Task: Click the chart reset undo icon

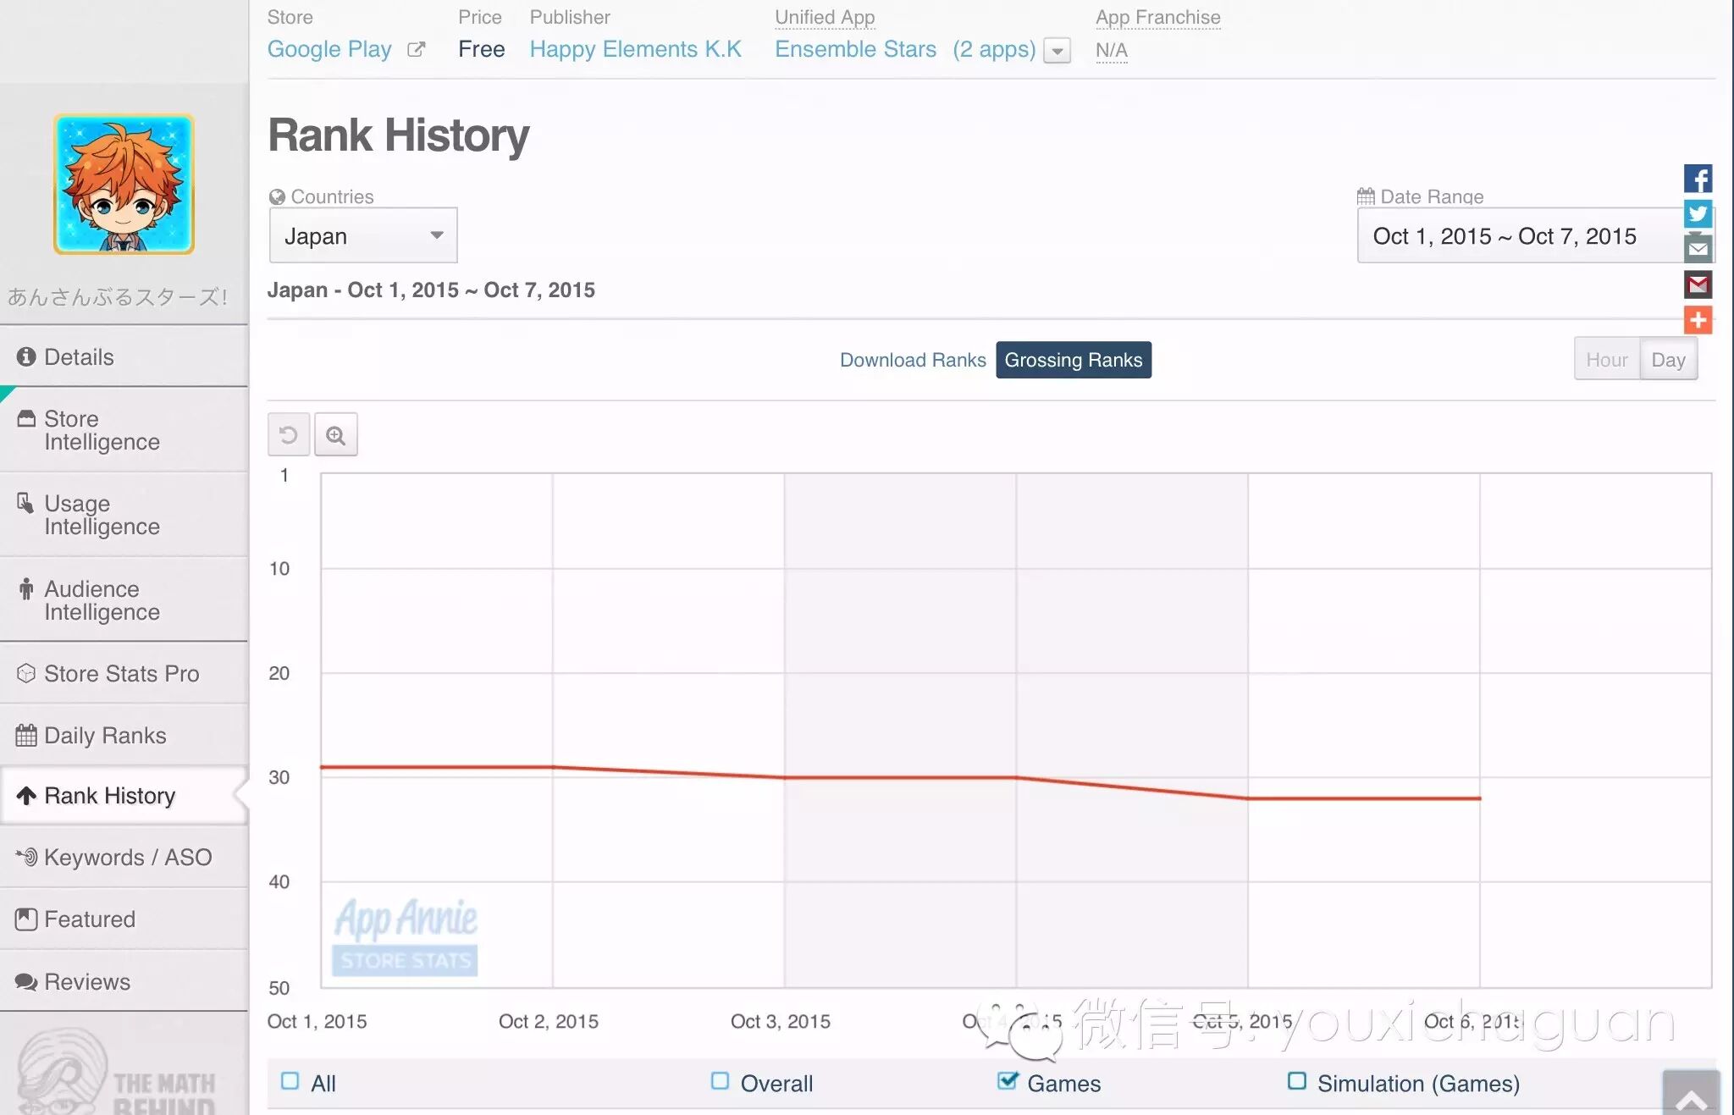Action: [288, 435]
